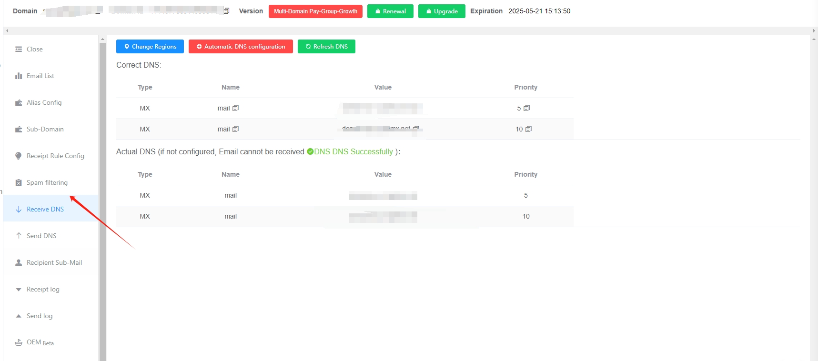
Task: Open Alias Config in the sidebar
Action: pos(50,102)
